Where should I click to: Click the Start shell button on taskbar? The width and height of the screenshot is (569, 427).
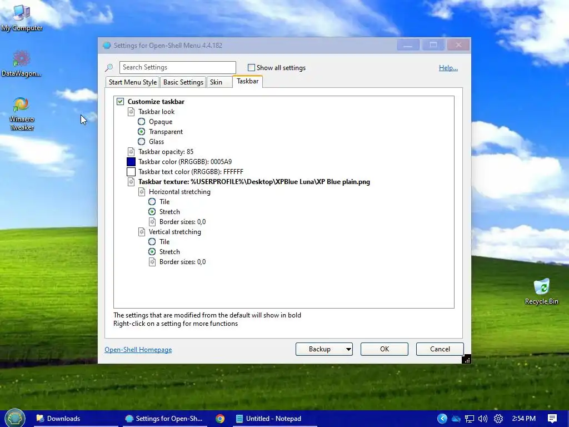click(15, 418)
